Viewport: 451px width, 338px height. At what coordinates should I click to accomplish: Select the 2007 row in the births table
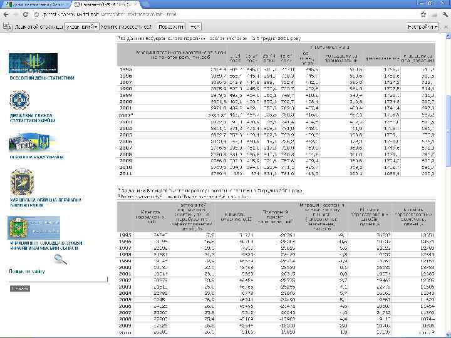276,312
